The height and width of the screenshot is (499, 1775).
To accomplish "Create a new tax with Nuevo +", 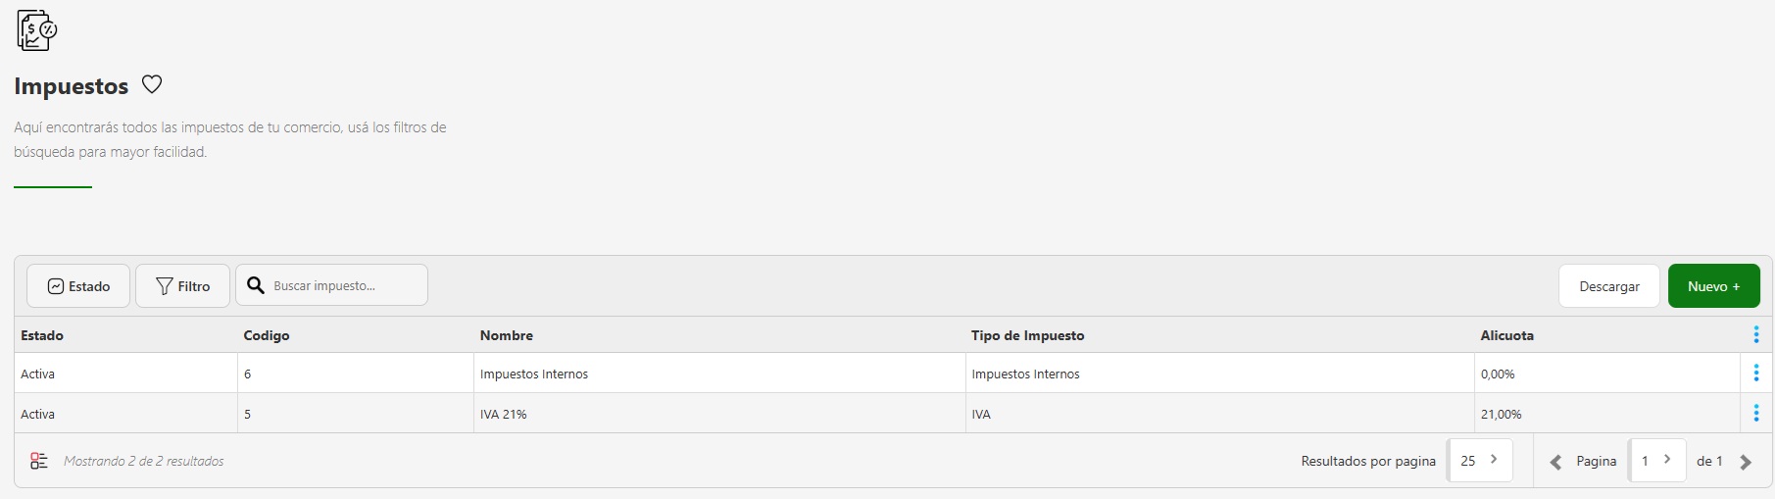I will coord(1713,286).
